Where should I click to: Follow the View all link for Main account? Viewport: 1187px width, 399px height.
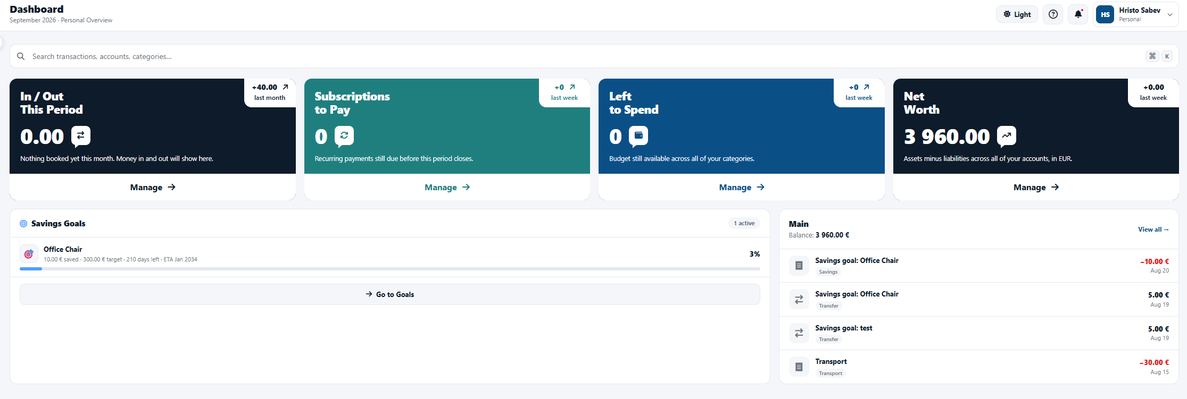1153,230
